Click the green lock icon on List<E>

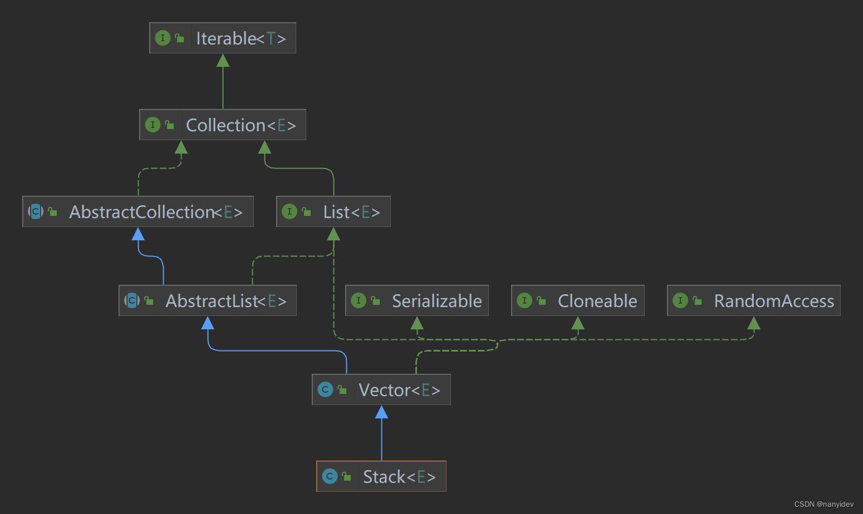click(306, 211)
